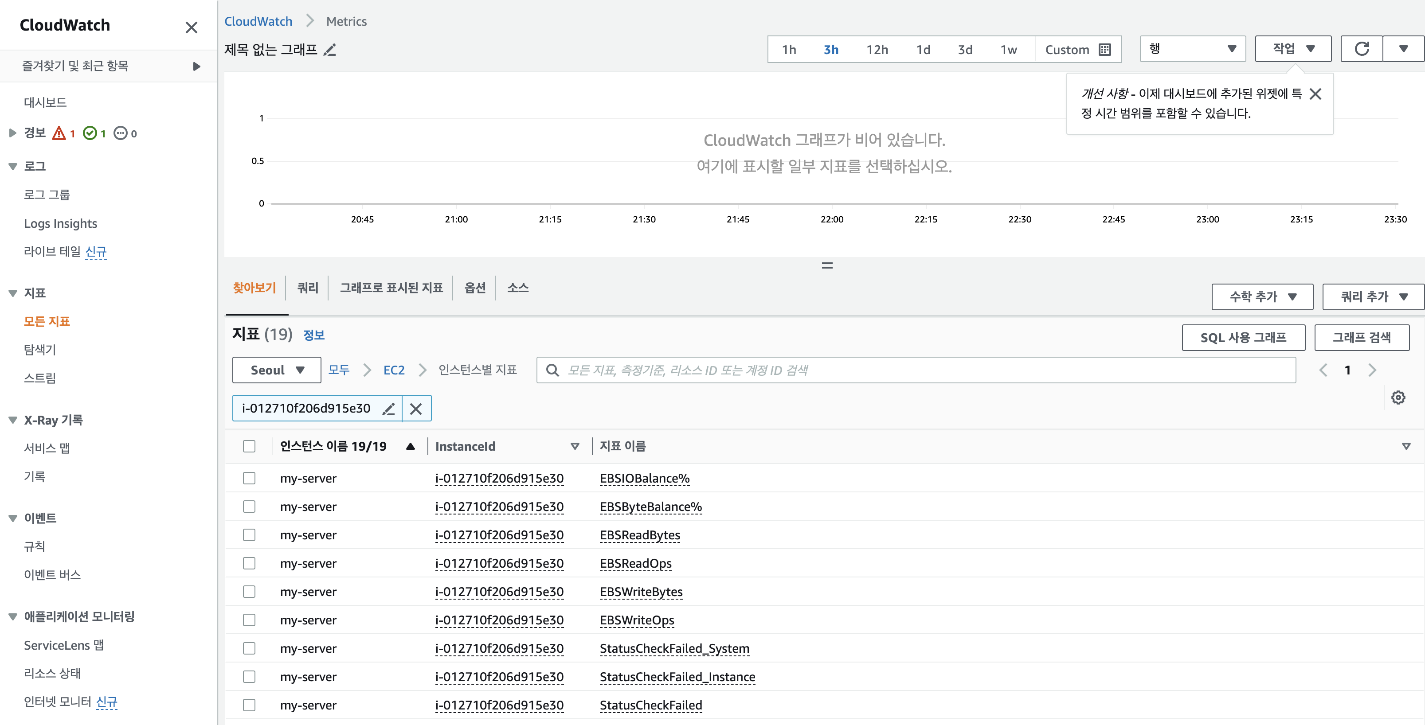Open the 쿼리 추가 dropdown
Screen dimensions: 1425x725
click(x=1374, y=297)
